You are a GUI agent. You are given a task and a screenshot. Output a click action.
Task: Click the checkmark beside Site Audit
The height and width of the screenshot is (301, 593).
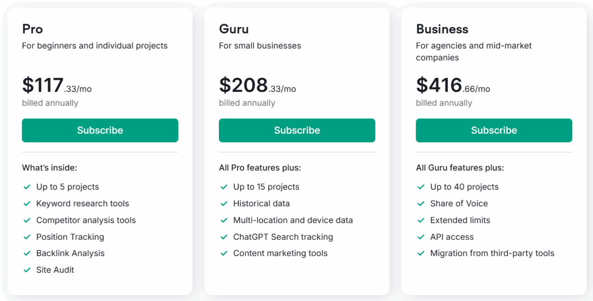(27, 270)
